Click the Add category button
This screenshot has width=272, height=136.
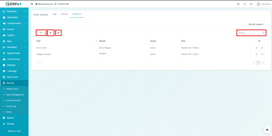click(256, 24)
